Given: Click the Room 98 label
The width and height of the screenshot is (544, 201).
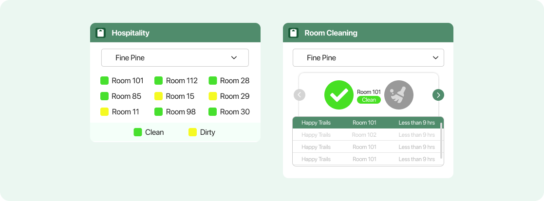Looking at the screenshot, I should 181,112.
